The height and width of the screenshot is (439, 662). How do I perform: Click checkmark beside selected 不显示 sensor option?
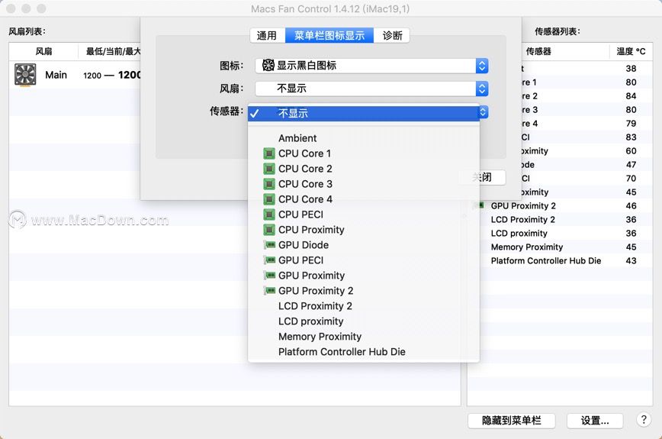point(254,113)
